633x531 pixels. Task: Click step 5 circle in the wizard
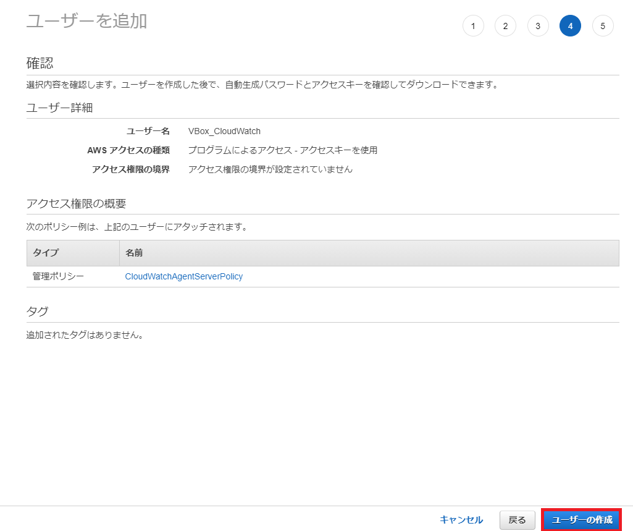(x=602, y=26)
